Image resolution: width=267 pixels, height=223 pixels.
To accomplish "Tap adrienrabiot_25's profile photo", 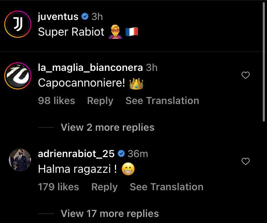I will [x=20, y=160].
